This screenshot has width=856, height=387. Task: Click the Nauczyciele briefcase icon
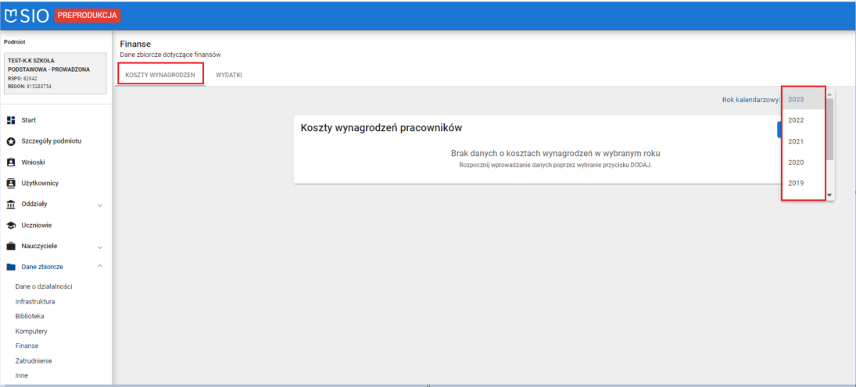pyautogui.click(x=11, y=247)
